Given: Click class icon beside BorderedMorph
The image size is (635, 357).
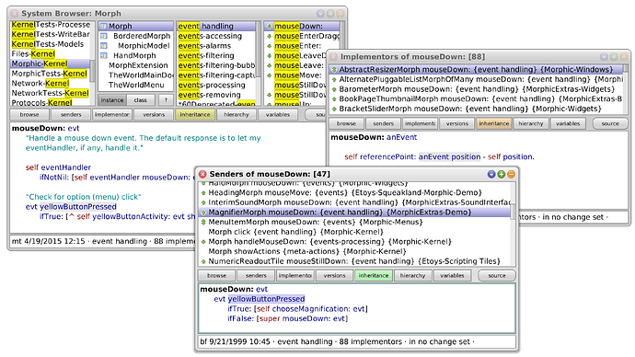Looking at the screenshot, I should (x=103, y=36).
